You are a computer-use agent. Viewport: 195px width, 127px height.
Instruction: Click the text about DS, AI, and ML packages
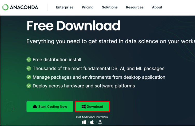(99, 69)
